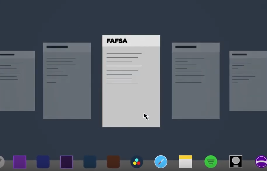Image resolution: width=267 pixels, height=171 pixels.
Task: Open DaVinci Resolve three-dot dock icon
Action: [137, 162]
